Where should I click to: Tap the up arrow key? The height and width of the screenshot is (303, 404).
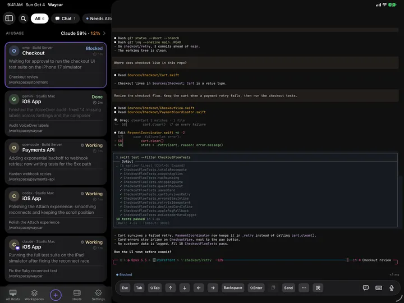coord(171,288)
